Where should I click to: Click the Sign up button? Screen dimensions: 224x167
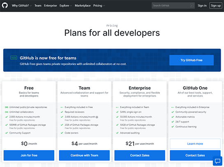(x=216, y=6)
